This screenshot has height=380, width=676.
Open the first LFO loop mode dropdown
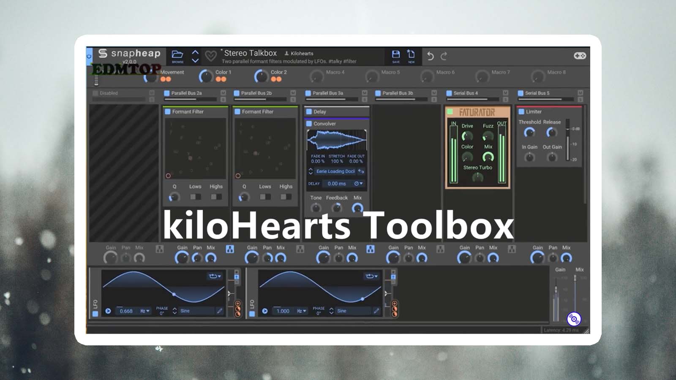pos(215,276)
